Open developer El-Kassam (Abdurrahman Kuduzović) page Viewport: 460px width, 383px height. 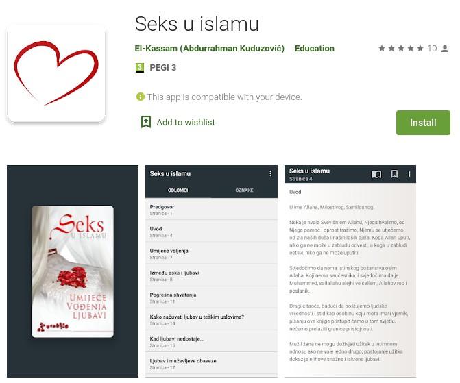pyautogui.click(x=210, y=49)
